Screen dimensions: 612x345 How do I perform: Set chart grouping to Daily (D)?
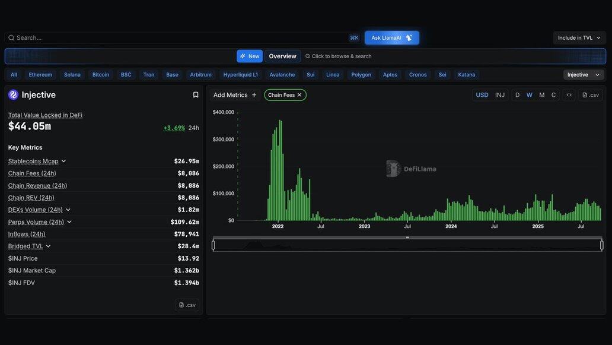[518, 95]
